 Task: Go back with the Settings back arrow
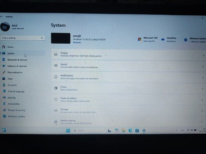tap(1, 16)
